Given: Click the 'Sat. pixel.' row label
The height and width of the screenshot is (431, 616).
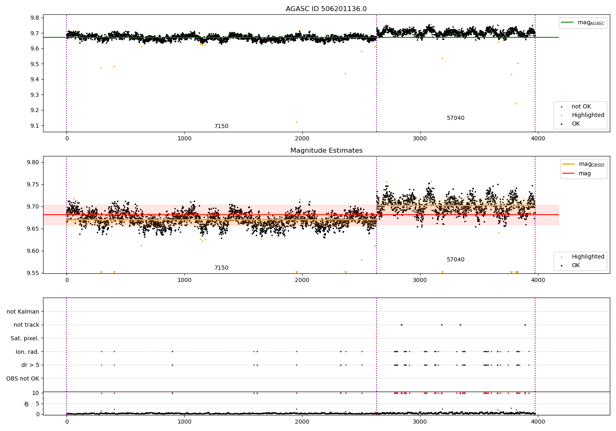Looking at the screenshot, I should [25, 338].
